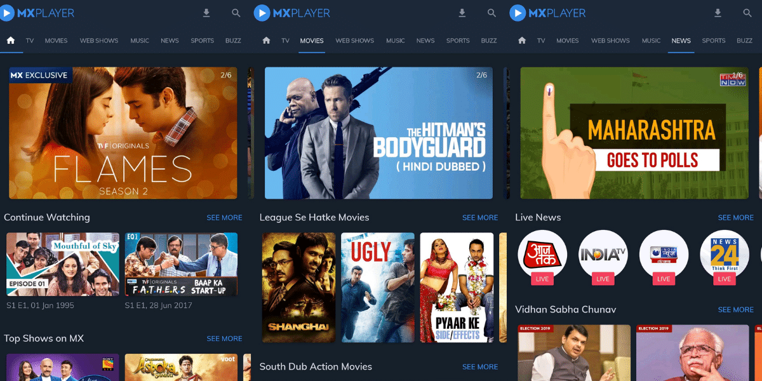Select the selected Home icon in the left panel
Viewport: 762px width, 381px height.
10,41
